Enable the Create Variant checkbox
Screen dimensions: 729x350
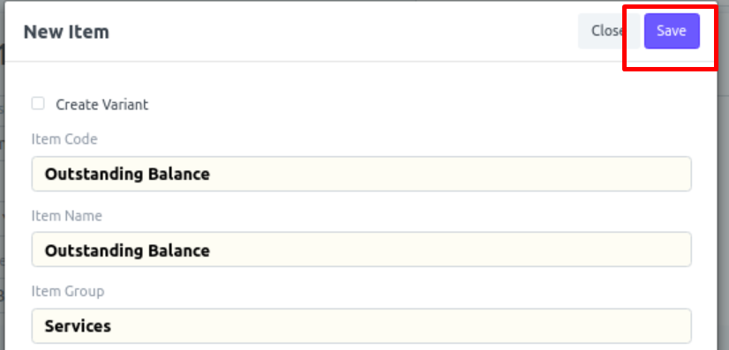coord(38,103)
